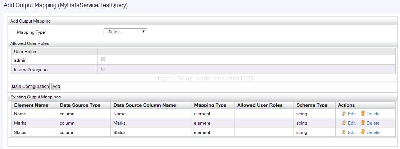Click the trash icon for the Name row
Image resolution: width=400 pixels, height=149 pixels.
[x=363, y=113]
